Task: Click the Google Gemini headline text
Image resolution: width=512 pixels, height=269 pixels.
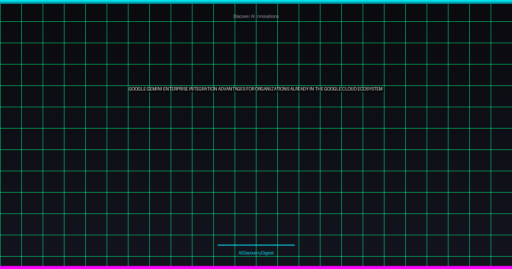Action: point(256,89)
